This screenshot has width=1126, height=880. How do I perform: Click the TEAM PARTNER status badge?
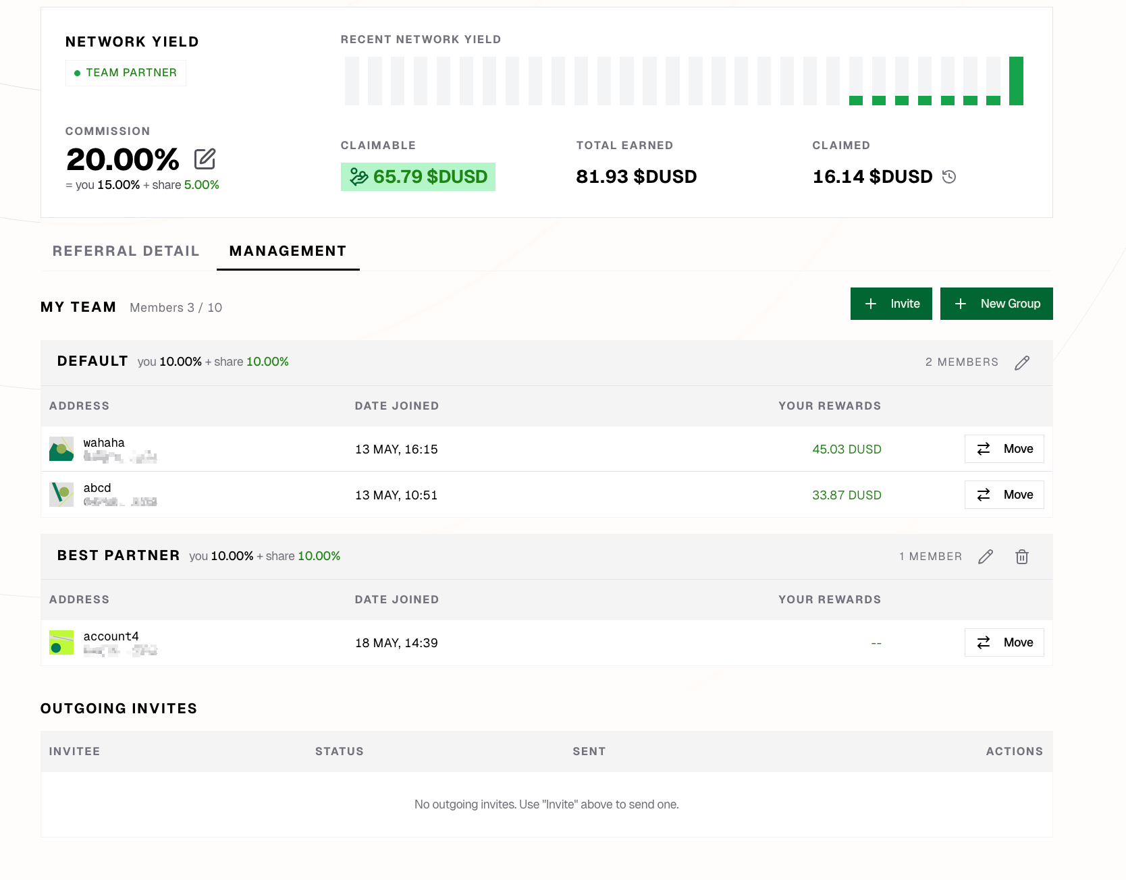pyautogui.click(x=126, y=73)
